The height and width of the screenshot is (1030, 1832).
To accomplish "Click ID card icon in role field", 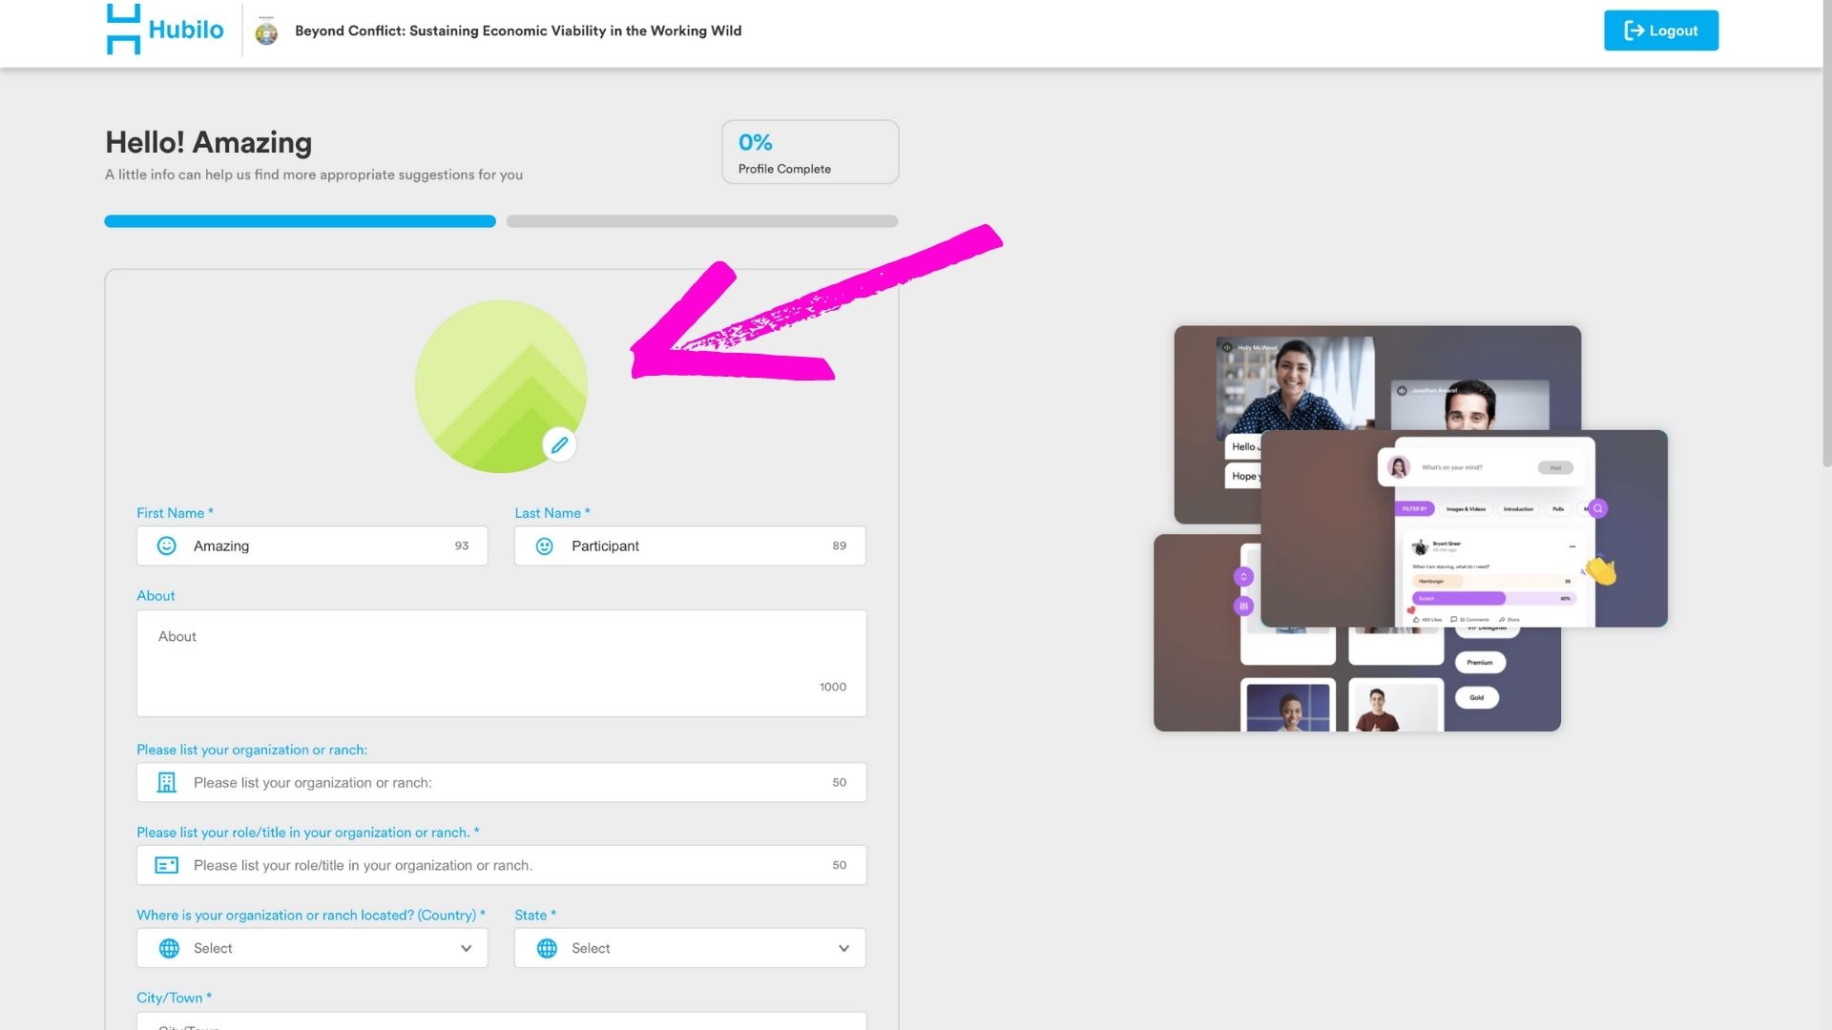I will pos(167,865).
